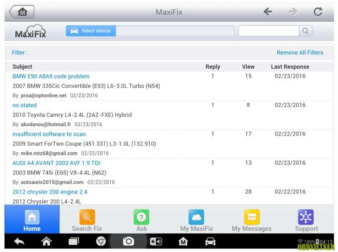The image size is (338, 252).
Task: Open 'insufficient software to scan.' post
Action: point(50,134)
